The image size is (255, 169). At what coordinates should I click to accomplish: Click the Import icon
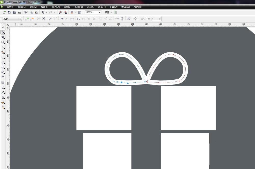[x=60, y=12]
